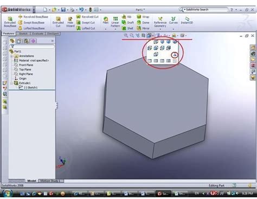Open the SolidWorks menu flyout arrow
Viewport: 257px width, 199px height.
[x=34, y=10]
